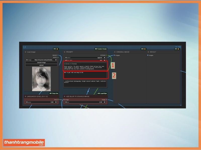This screenshot has height=150, width=201.
Task: Click the professional photography suffix text box
Action: 85,83
